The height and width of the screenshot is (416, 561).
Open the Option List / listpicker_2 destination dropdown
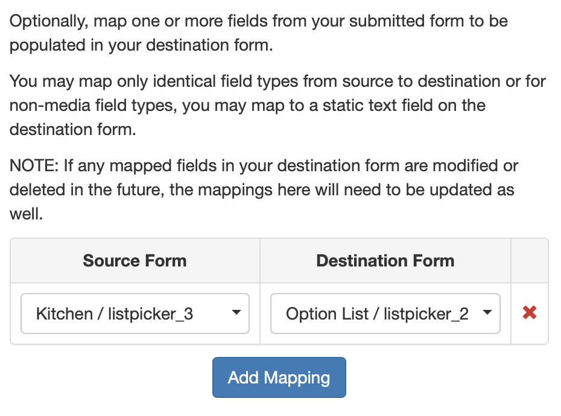pos(385,314)
